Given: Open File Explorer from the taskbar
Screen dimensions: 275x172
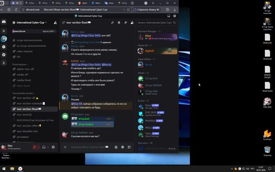Looking at the screenshot, I should pyautogui.click(x=12, y=169).
